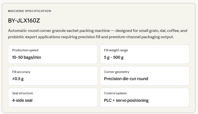Select the Precision die-cut round value
This screenshot has height=114, width=198.
[126, 79]
